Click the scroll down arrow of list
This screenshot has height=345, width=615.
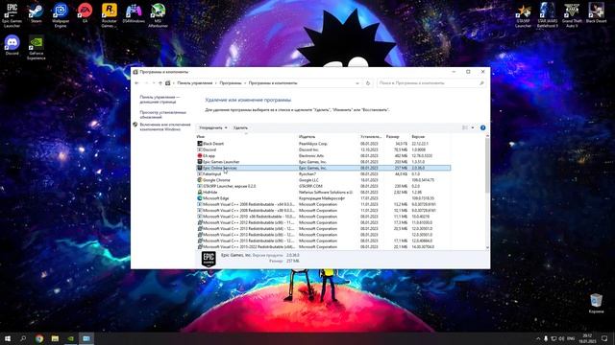[x=487, y=247]
